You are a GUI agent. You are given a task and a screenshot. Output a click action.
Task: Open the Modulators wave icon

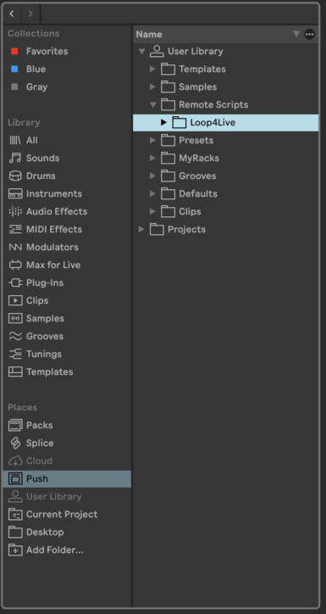15,247
